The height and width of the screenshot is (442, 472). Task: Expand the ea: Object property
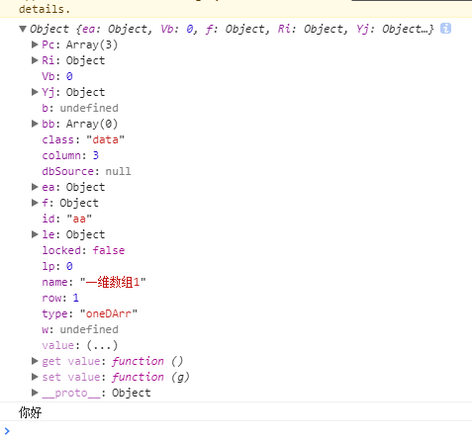35,187
